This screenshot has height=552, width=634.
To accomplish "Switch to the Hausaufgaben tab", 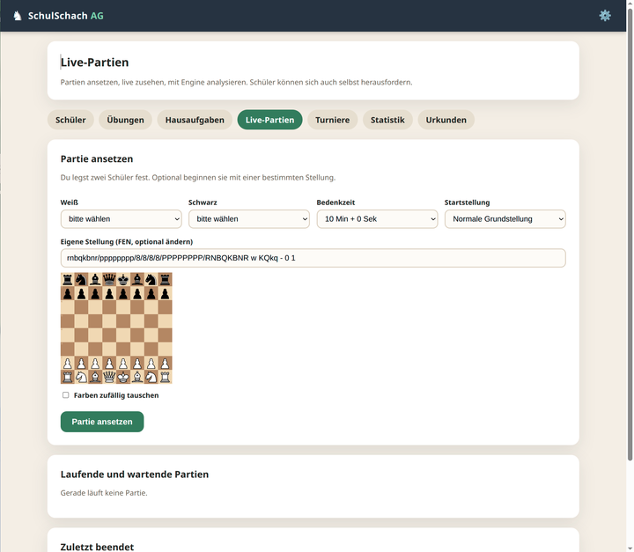I will 195,120.
